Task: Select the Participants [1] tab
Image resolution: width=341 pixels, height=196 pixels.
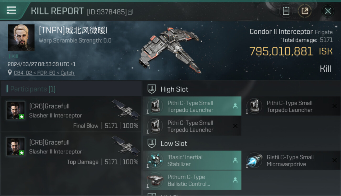Action: 33,89
